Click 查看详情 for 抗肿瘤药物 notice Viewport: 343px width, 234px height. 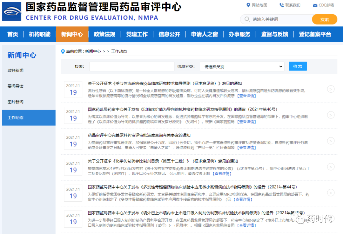point(246,122)
